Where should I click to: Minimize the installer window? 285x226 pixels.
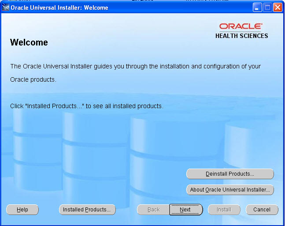257,8
